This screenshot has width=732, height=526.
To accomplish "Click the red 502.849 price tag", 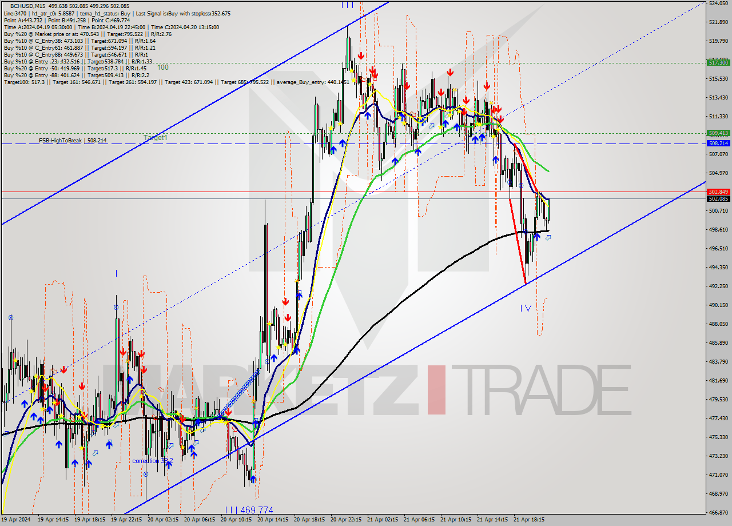I will point(718,192).
